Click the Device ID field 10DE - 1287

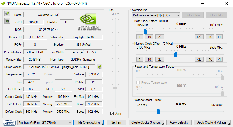point(35,37)
